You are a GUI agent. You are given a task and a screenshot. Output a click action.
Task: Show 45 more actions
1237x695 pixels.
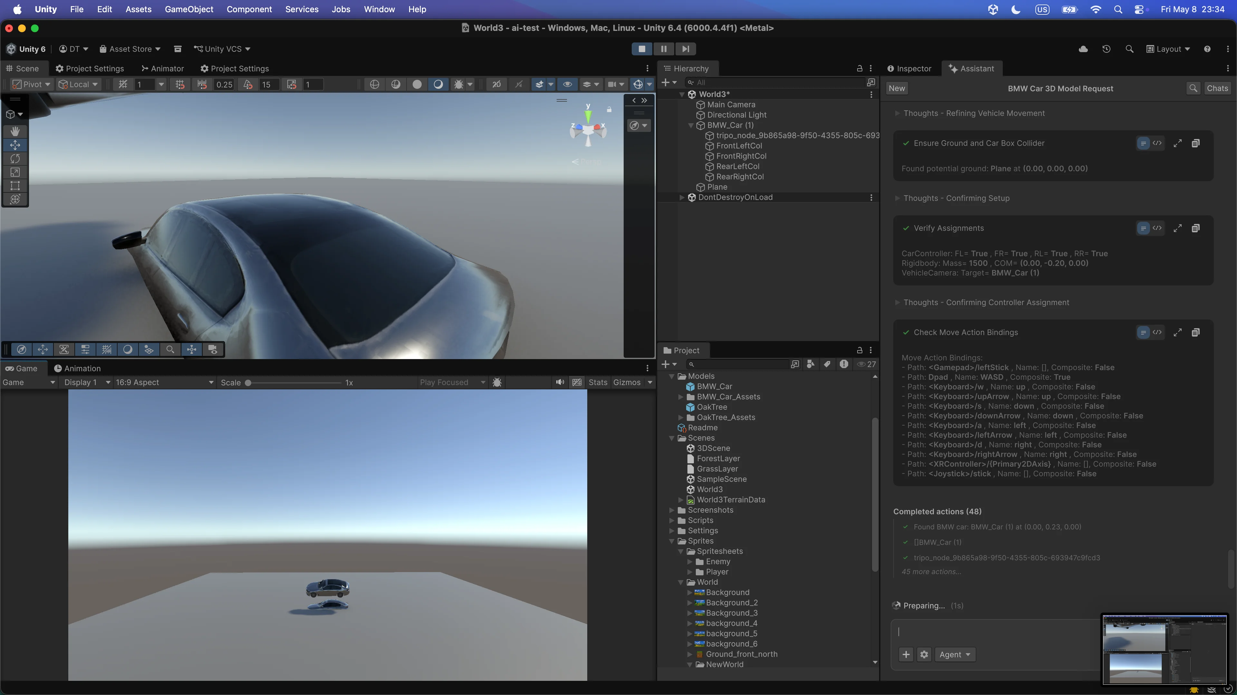point(932,571)
